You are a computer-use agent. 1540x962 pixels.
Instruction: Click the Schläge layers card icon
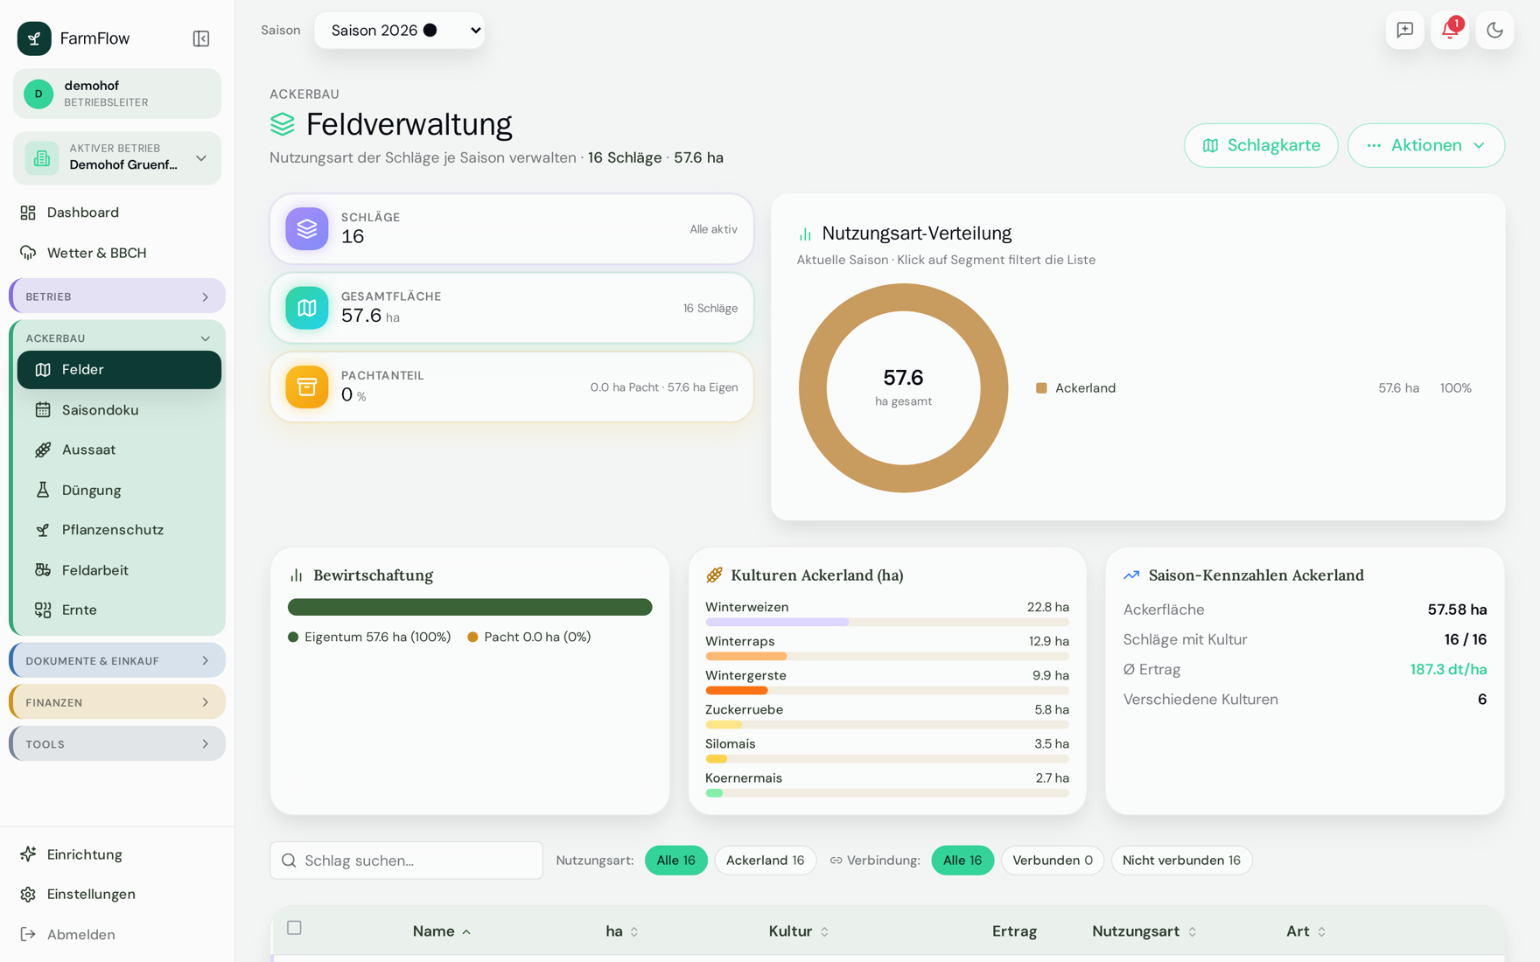pos(307,229)
